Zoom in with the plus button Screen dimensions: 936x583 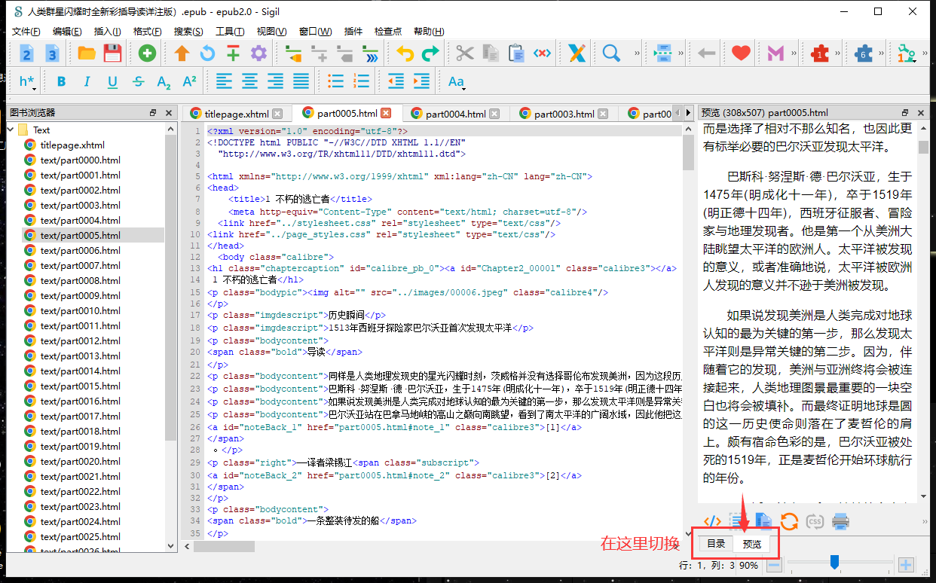click(x=906, y=564)
